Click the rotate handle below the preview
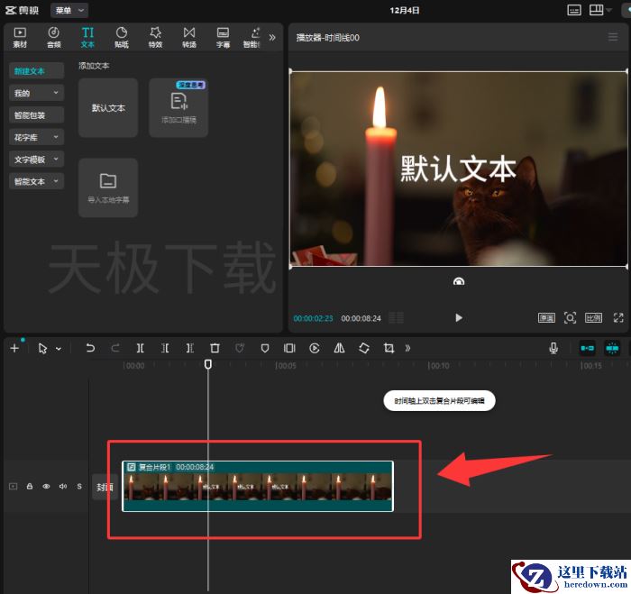This screenshot has width=631, height=594. pyautogui.click(x=459, y=281)
